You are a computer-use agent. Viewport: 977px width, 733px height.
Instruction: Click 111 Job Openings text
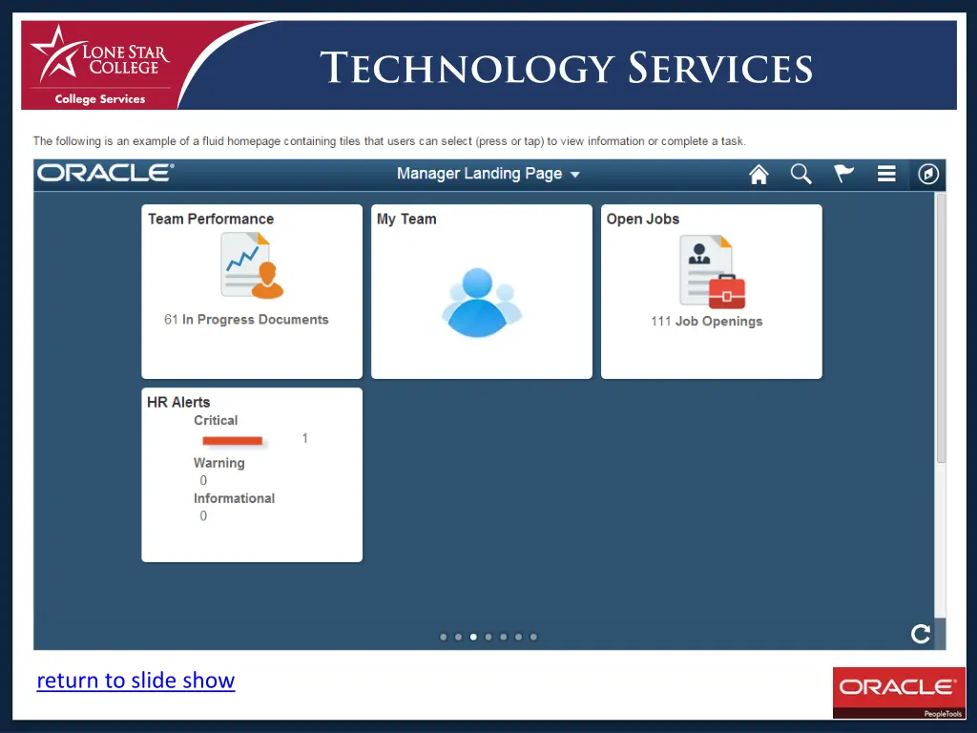[x=707, y=322]
